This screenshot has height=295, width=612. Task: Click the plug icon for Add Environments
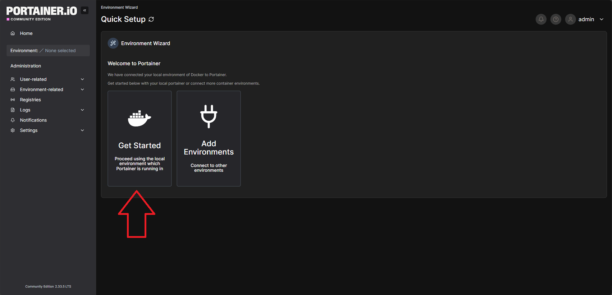(x=209, y=116)
